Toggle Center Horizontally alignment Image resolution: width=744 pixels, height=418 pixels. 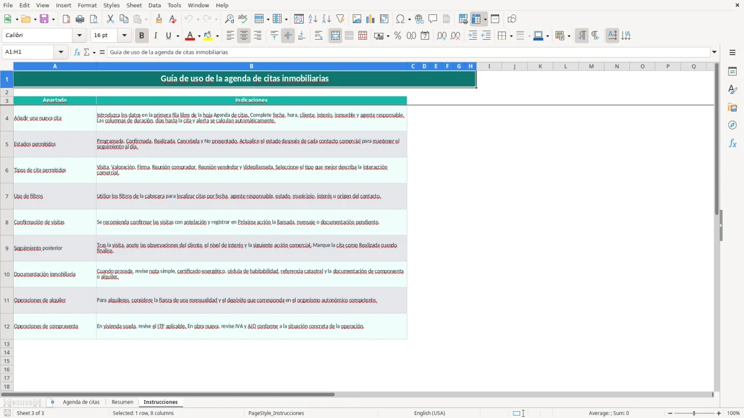[244, 36]
